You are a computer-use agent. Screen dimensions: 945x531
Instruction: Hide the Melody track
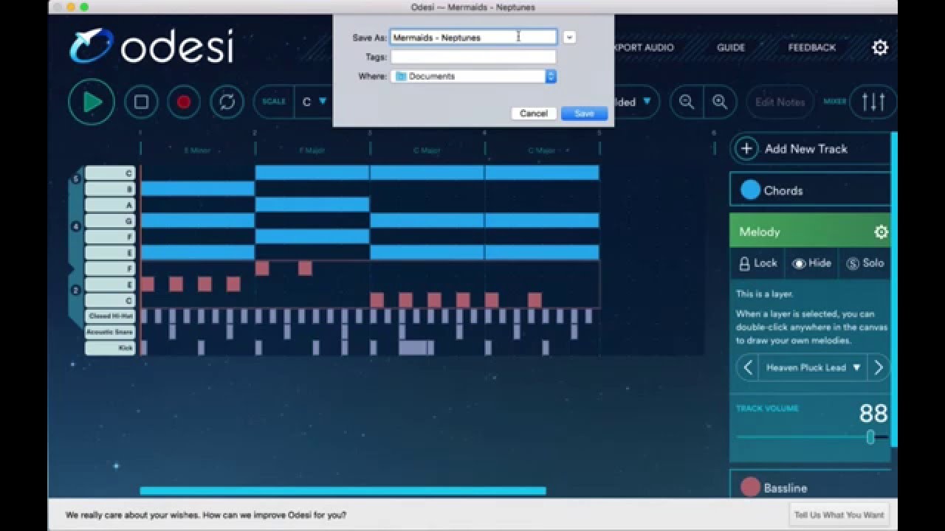point(811,263)
